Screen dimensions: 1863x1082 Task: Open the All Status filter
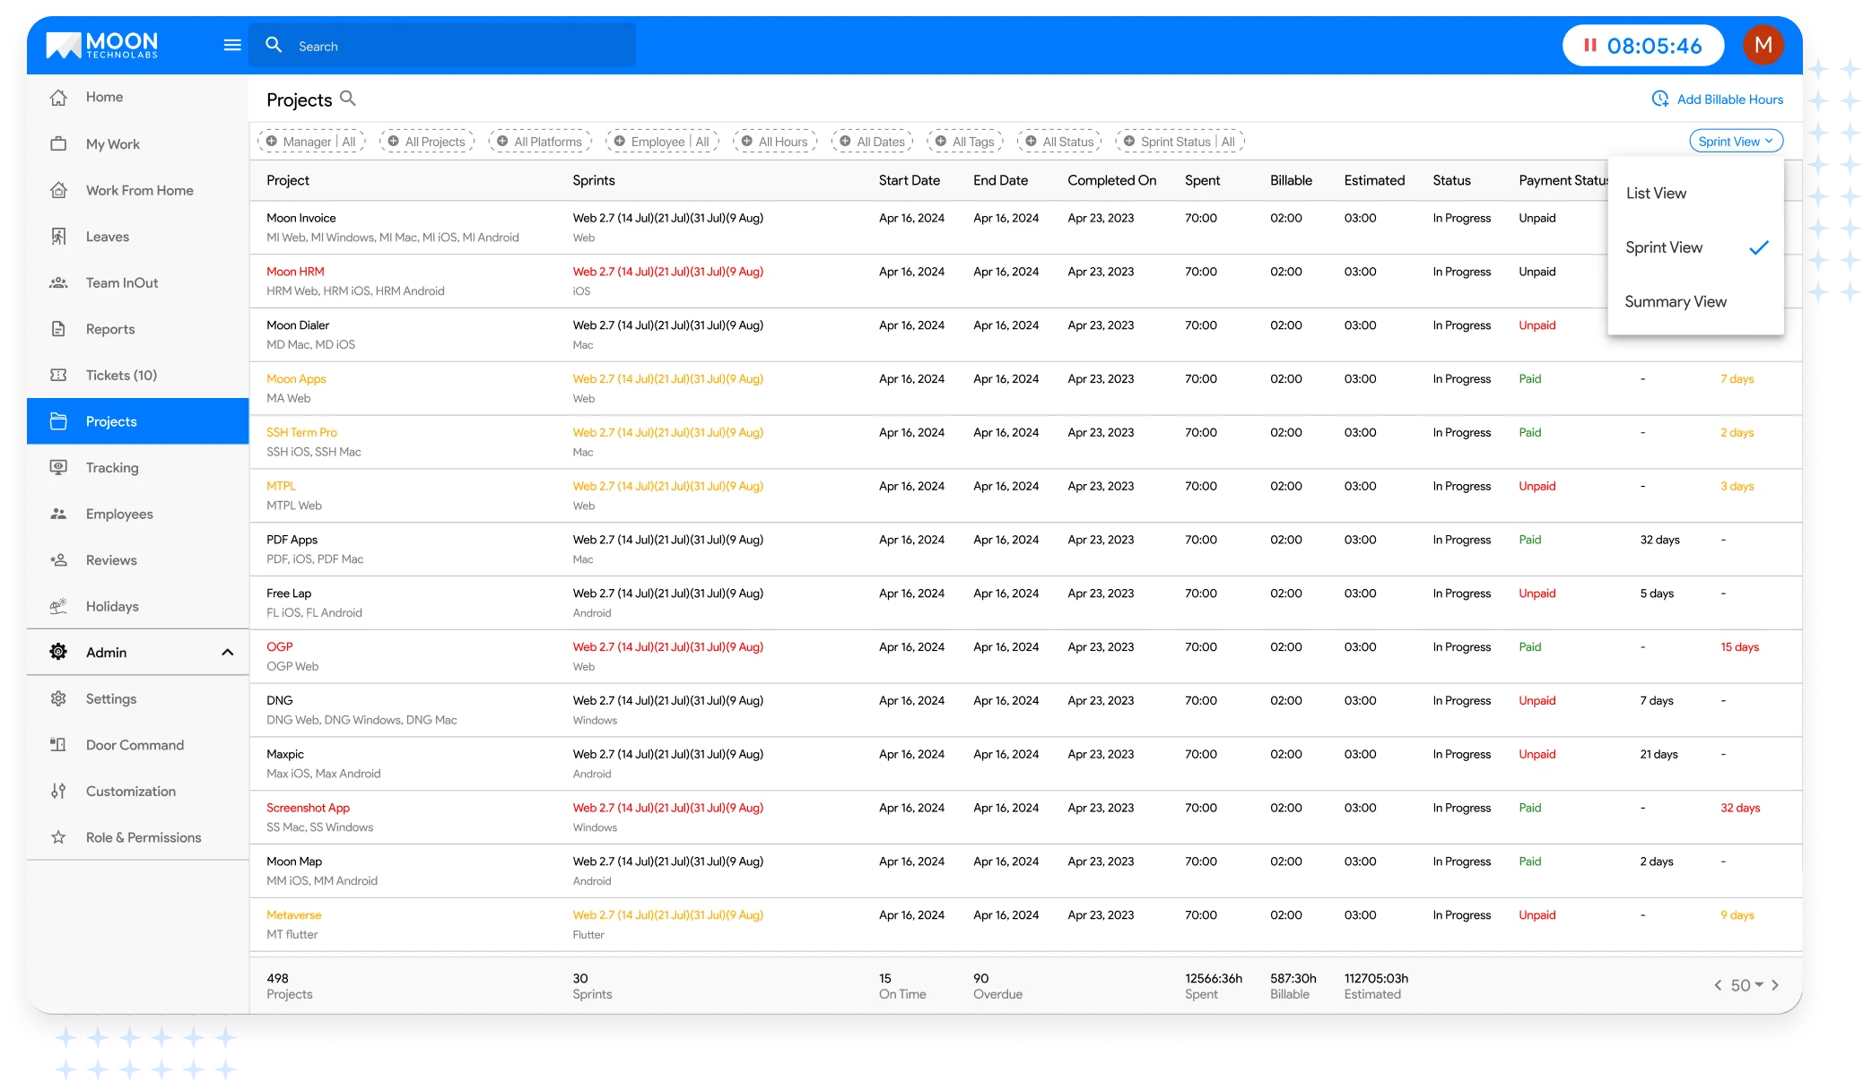pyautogui.click(x=1059, y=141)
